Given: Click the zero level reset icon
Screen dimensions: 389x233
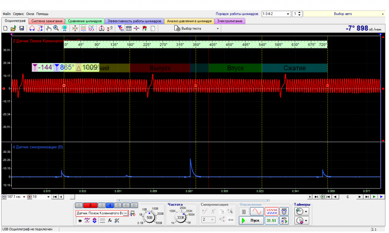Looking at the screenshot, I should click(110, 28).
